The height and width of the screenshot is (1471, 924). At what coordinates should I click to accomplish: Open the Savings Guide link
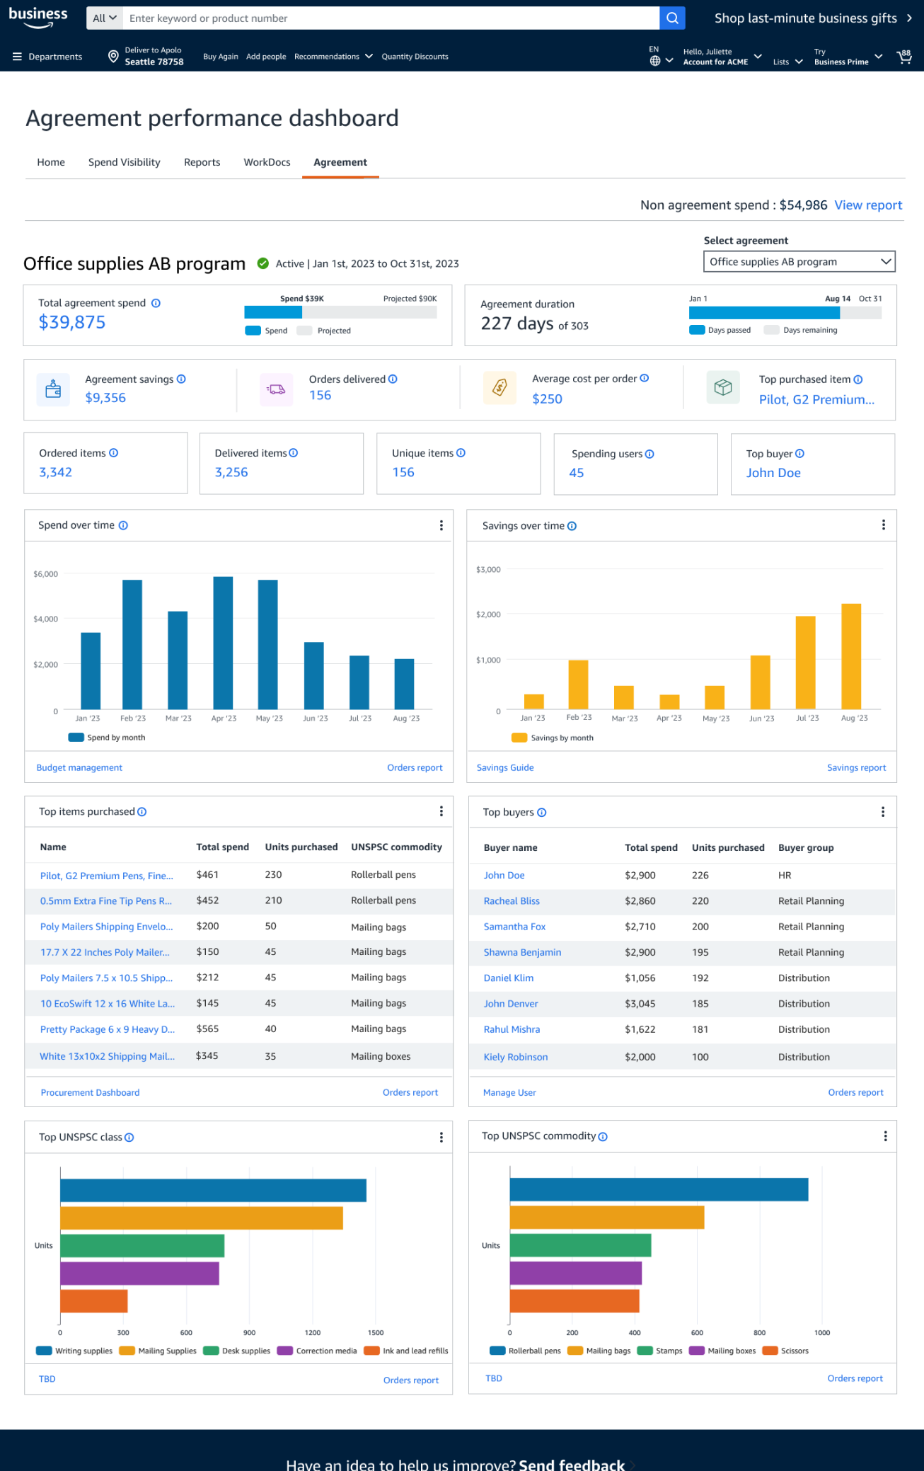[505, 767]
